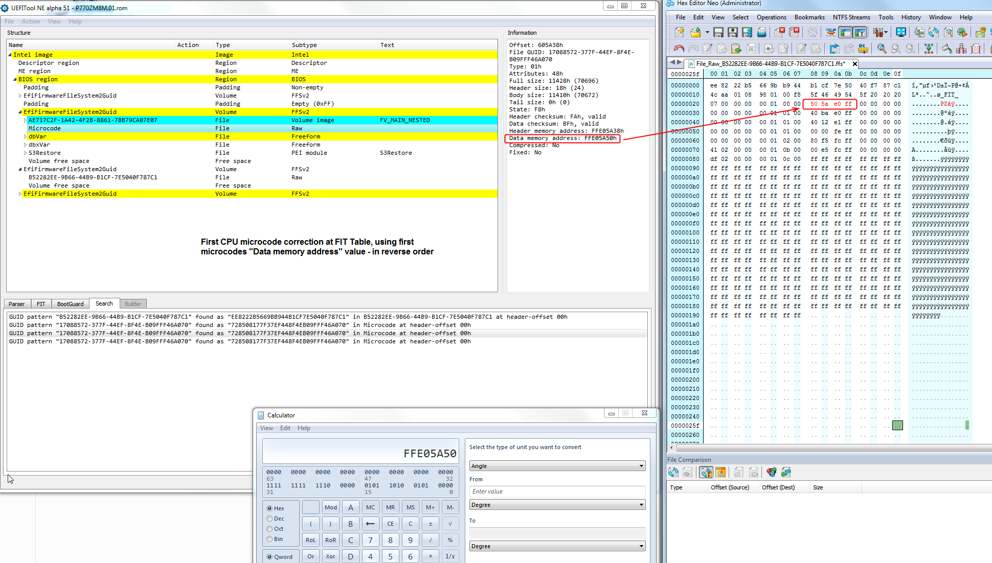Open the Action menu in UEFITool
Image resolution: width=992 pixels, height=563 pixels.
click(31, 21)
